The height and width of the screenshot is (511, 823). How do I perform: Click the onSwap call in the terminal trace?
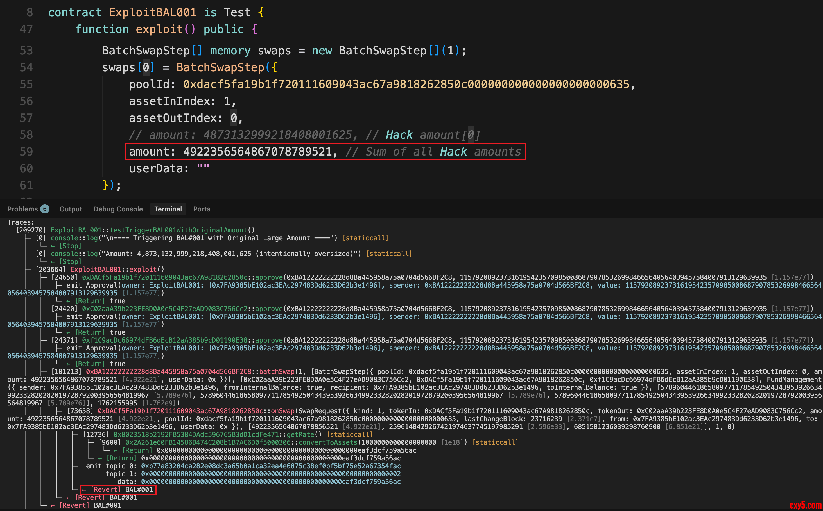[x=283, y=411]
